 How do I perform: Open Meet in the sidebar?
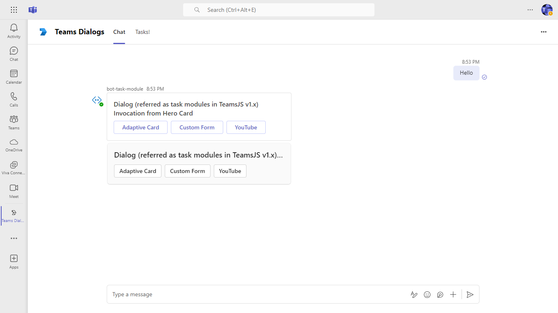coord(14,191)
